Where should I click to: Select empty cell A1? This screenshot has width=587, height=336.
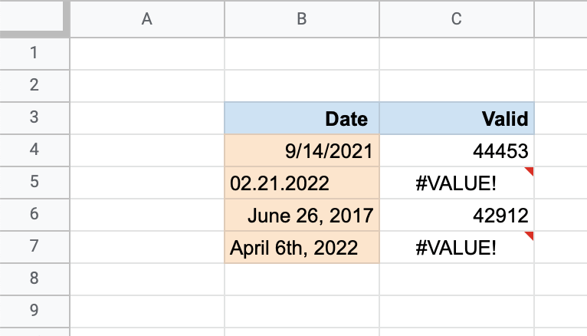click(147, 54)
